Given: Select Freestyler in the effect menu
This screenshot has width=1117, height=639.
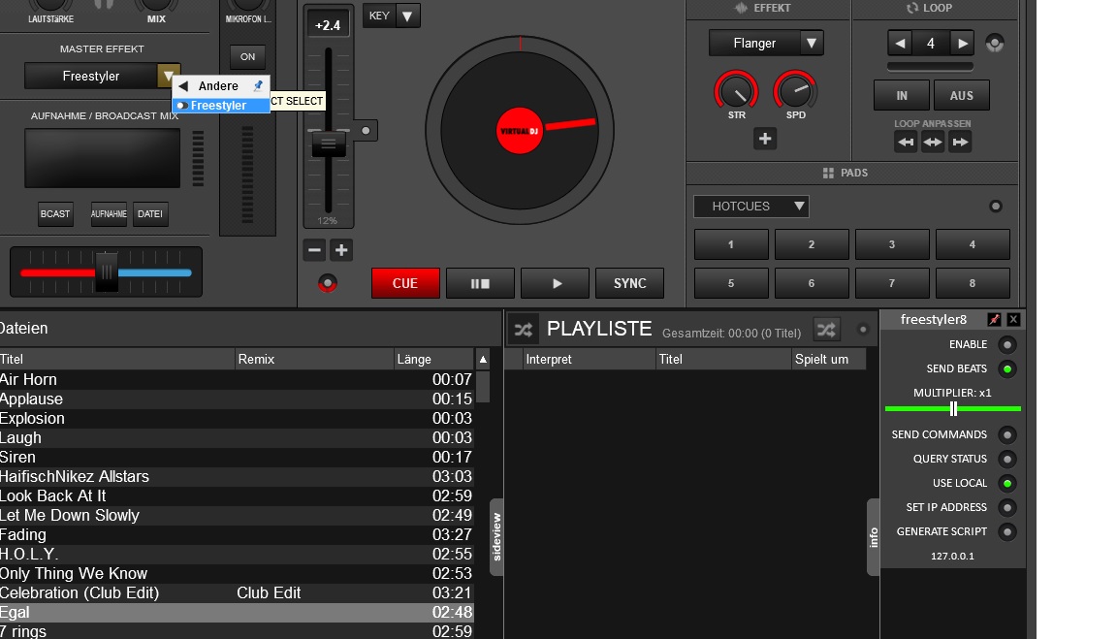Looking at the screenshot, I should coord(221,106).
